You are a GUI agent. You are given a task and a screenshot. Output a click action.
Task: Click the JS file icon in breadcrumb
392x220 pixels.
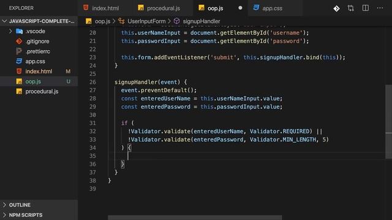[x=88, y=21]
